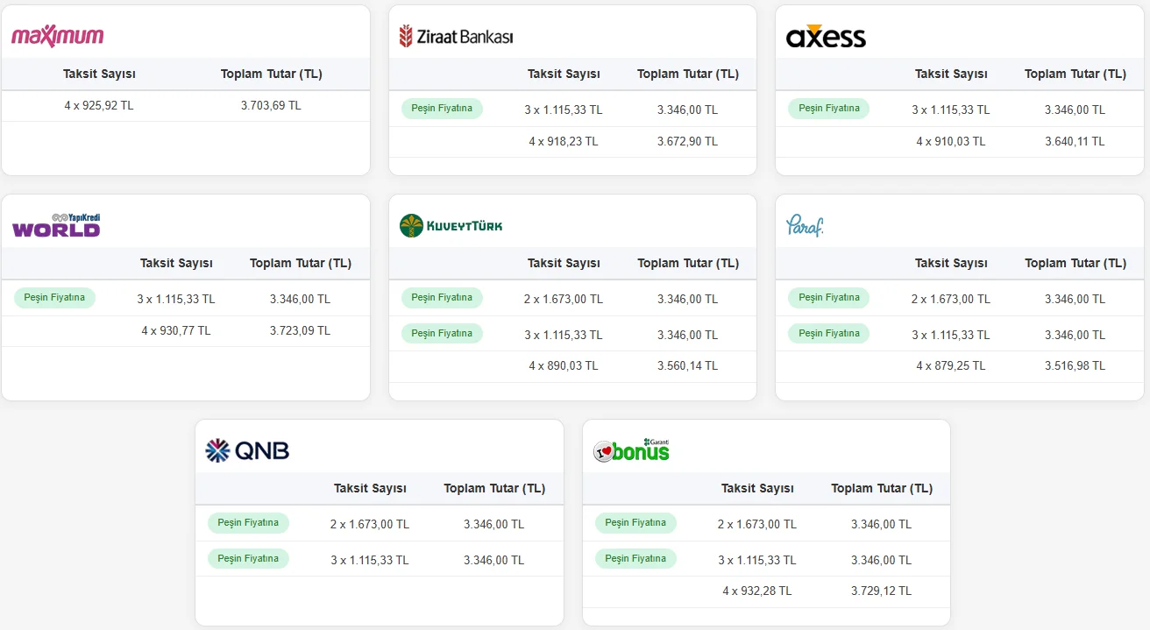Viewport: 1150px width, 630px height.
Task: Select Ziraat 3 x 1.115,33 TL installment
Action: 564,110
